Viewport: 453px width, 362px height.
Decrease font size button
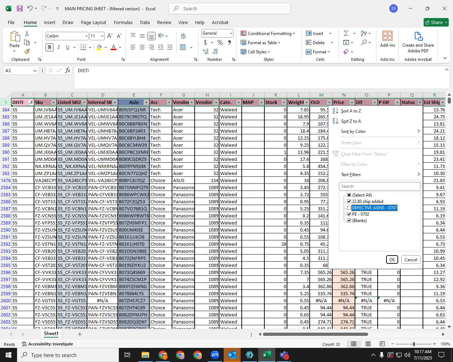tap(119, 36)
